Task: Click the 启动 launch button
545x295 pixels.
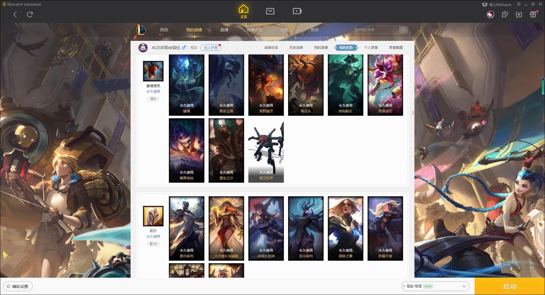Action: 510,286
